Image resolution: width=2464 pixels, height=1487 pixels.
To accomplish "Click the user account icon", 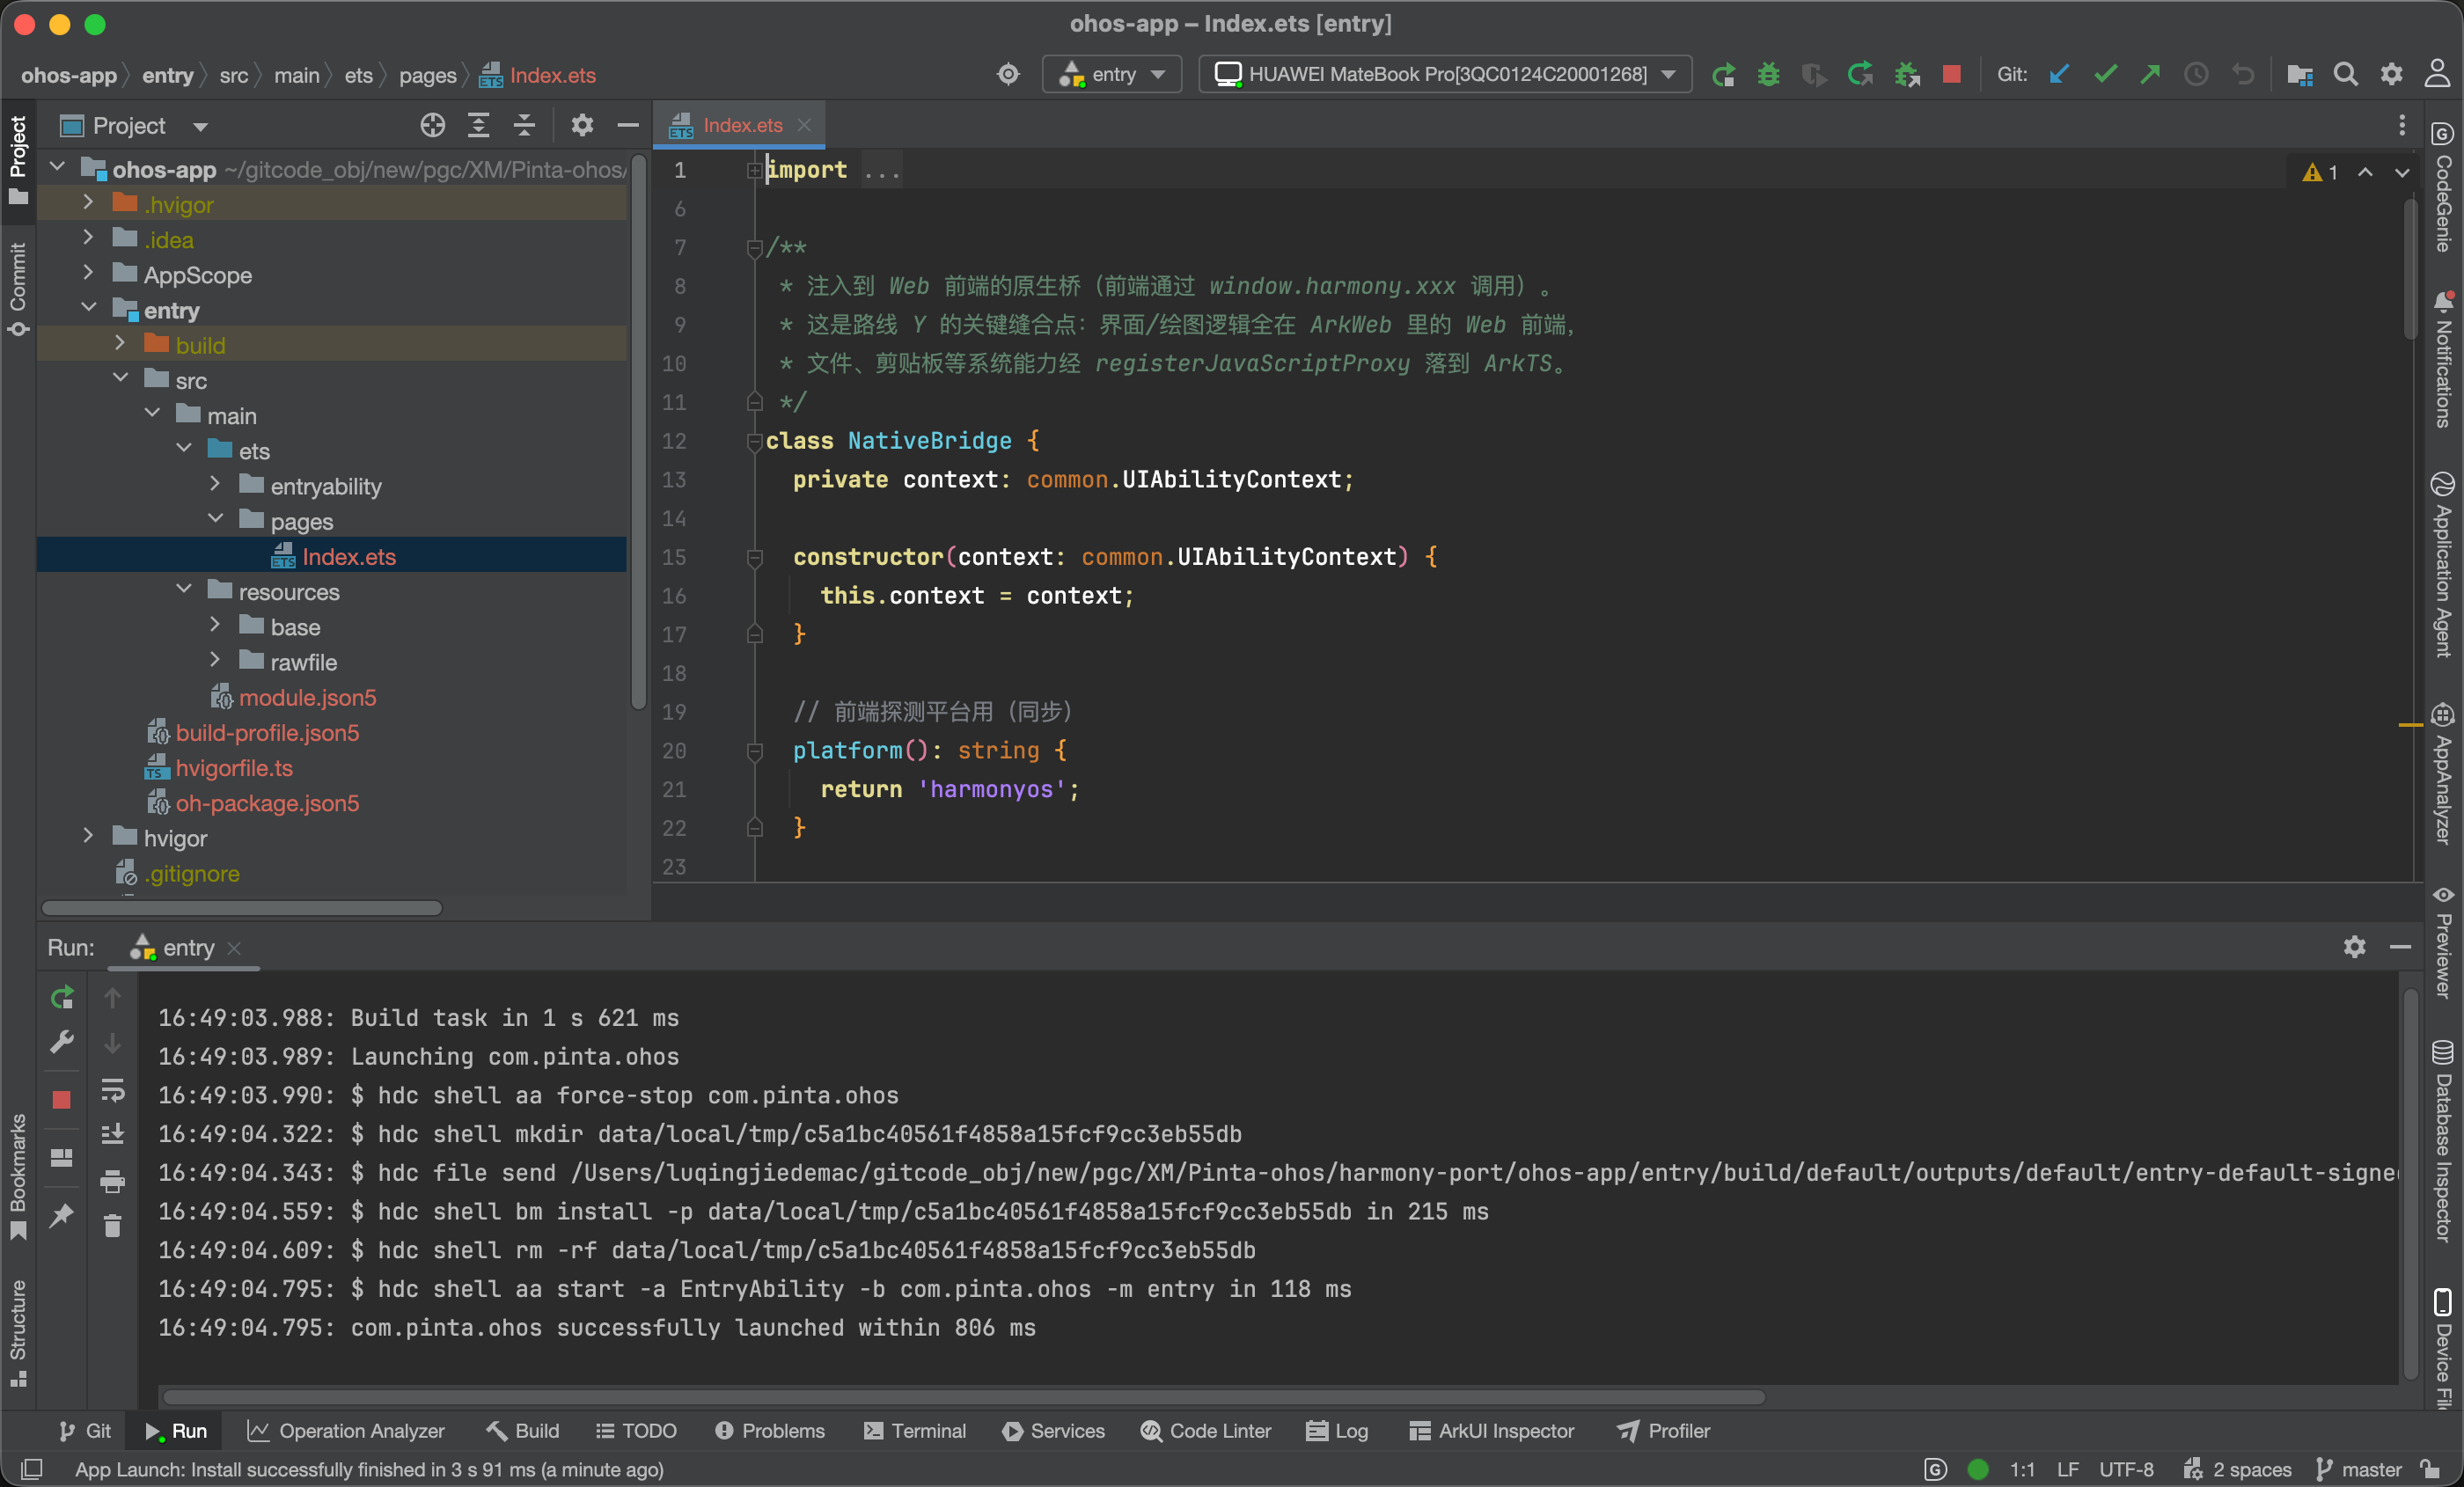I will coord(2437,75).
